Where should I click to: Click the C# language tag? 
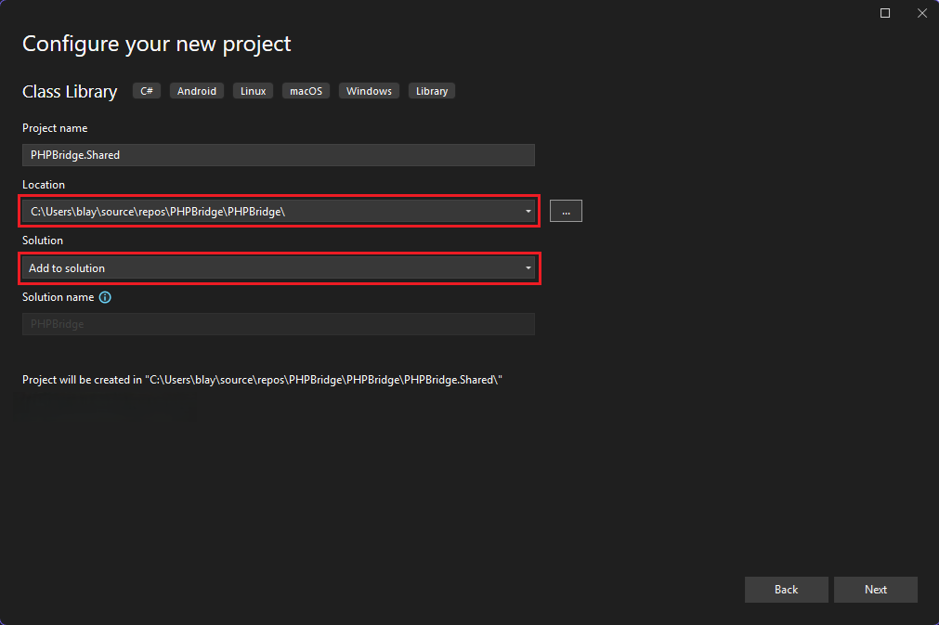pos(147,91)
